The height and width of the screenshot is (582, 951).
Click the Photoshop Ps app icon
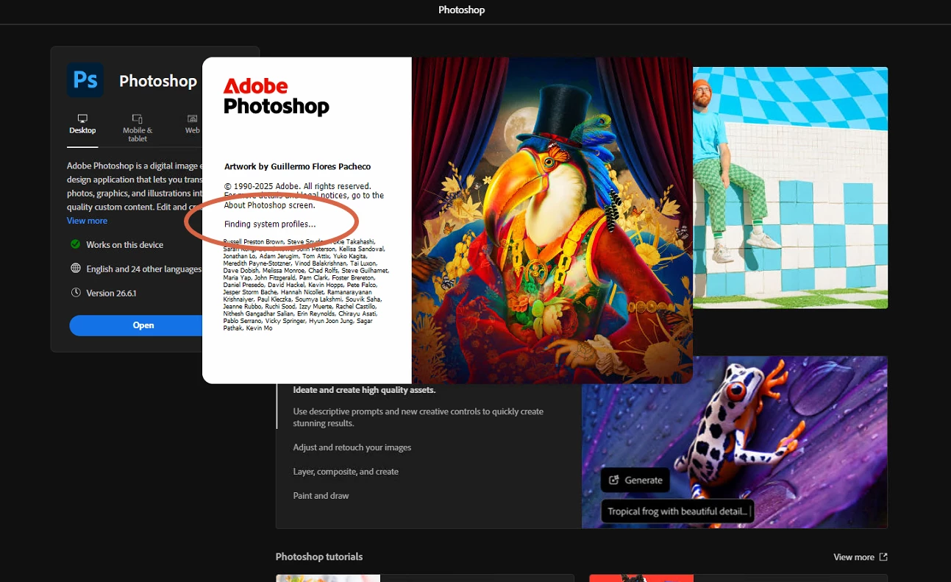[x=85, y=80]
